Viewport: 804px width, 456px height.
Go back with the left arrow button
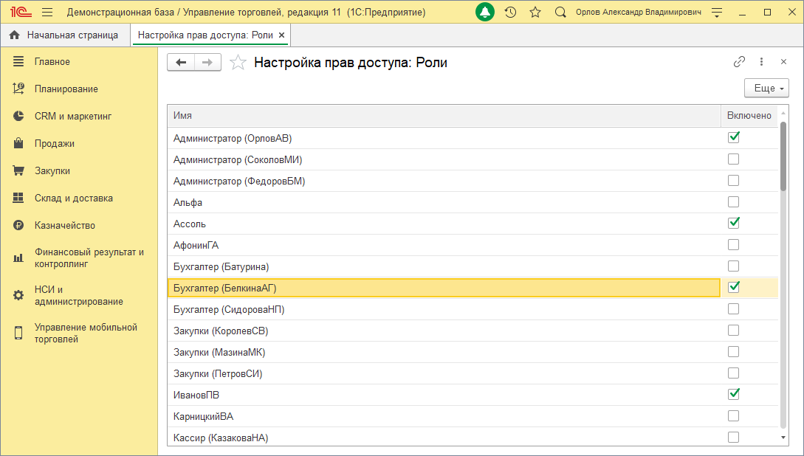tap(181, 63)
